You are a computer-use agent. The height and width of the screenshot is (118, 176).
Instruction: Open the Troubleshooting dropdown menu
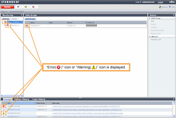coord(17,11)
